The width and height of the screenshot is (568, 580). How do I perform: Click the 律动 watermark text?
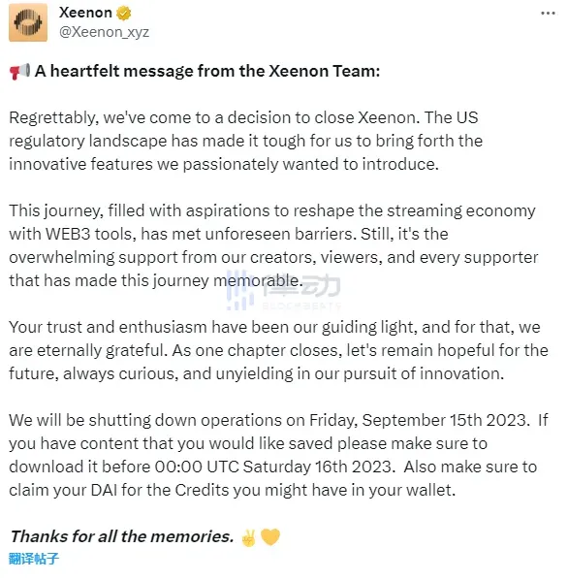[301, 285]
